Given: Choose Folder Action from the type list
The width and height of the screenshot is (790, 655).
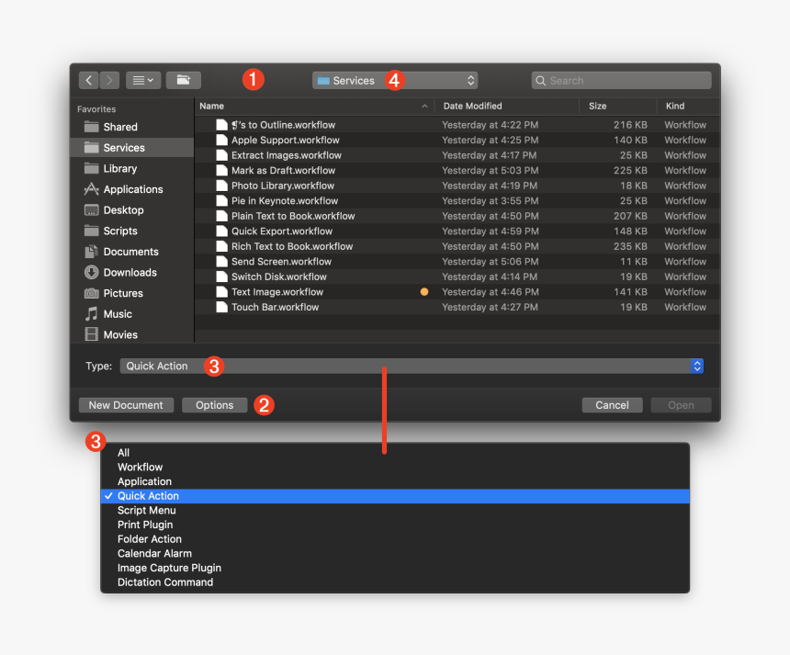Looking at the screenshot, I should tap(150, 538).
